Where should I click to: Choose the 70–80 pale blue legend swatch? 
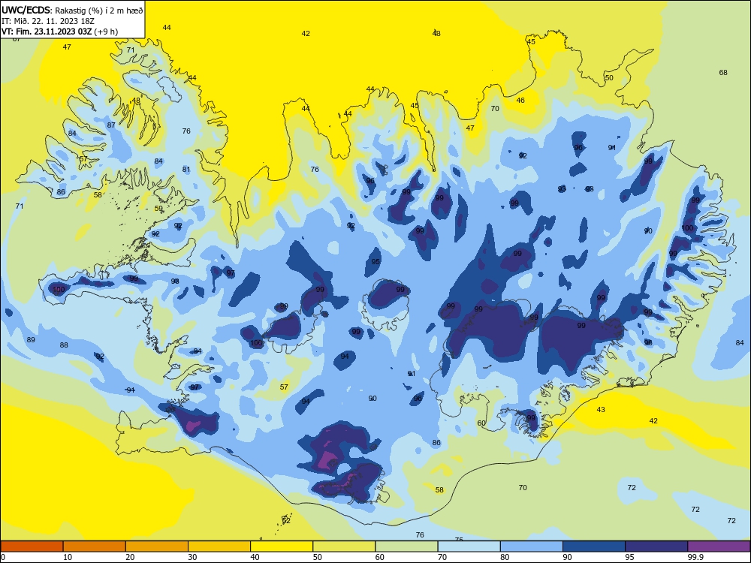click(469, 546)
